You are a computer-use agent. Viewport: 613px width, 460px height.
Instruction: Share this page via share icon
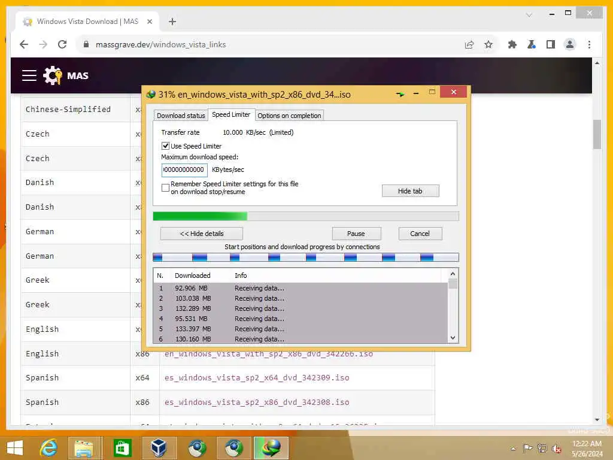pos(469,44)
